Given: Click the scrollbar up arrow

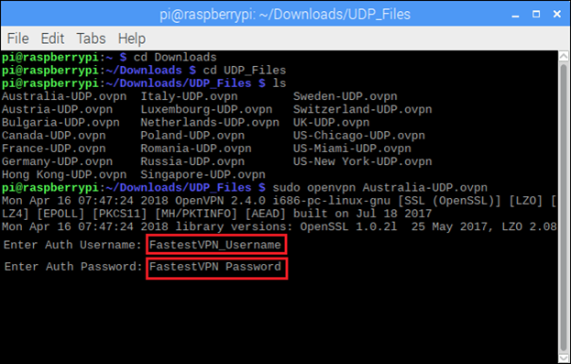Looking at the screenshot, I should 564,57.
